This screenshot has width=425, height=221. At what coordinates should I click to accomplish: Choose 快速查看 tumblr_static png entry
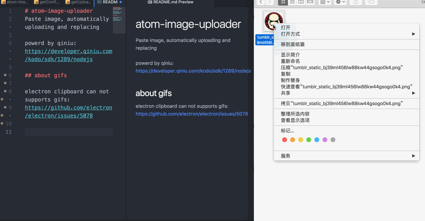click(x=347, y=87)
